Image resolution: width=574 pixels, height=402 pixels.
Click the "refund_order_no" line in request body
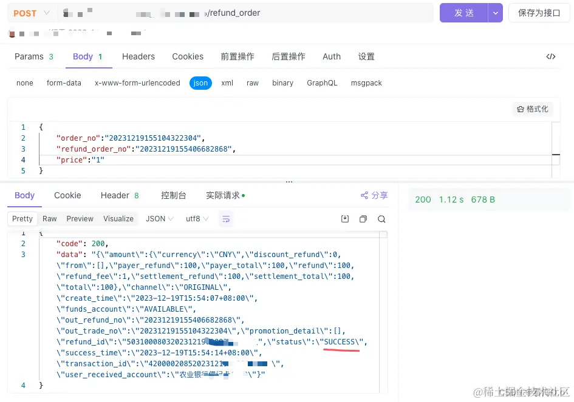[x=146, y=149]
